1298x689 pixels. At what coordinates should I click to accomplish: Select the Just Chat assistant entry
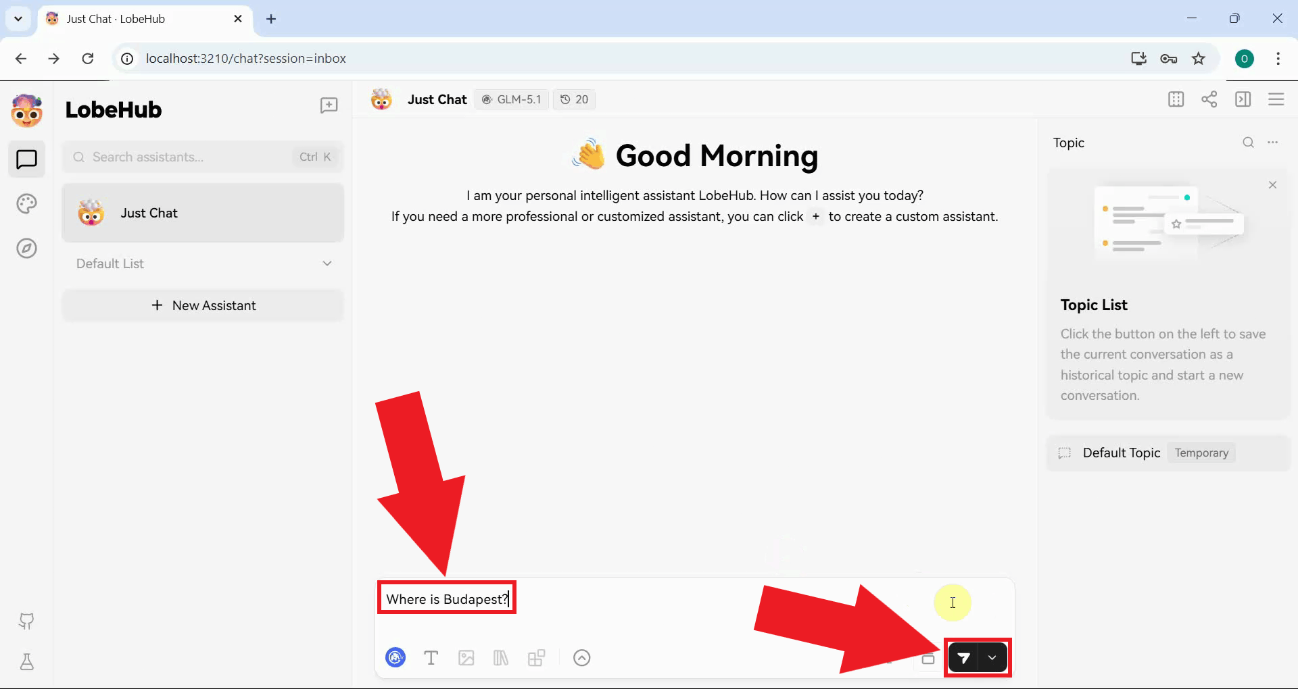[203, 213]
